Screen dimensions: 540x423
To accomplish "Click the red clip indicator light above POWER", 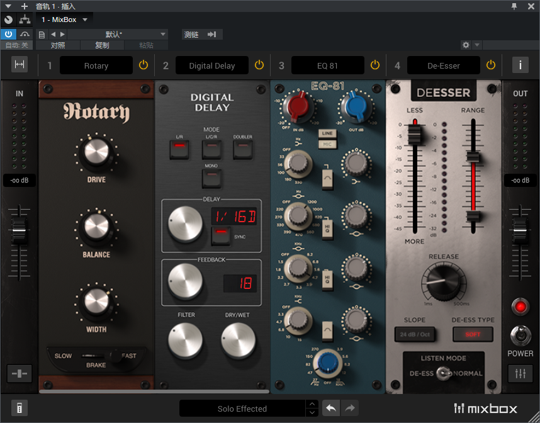I will coord(520,307).
